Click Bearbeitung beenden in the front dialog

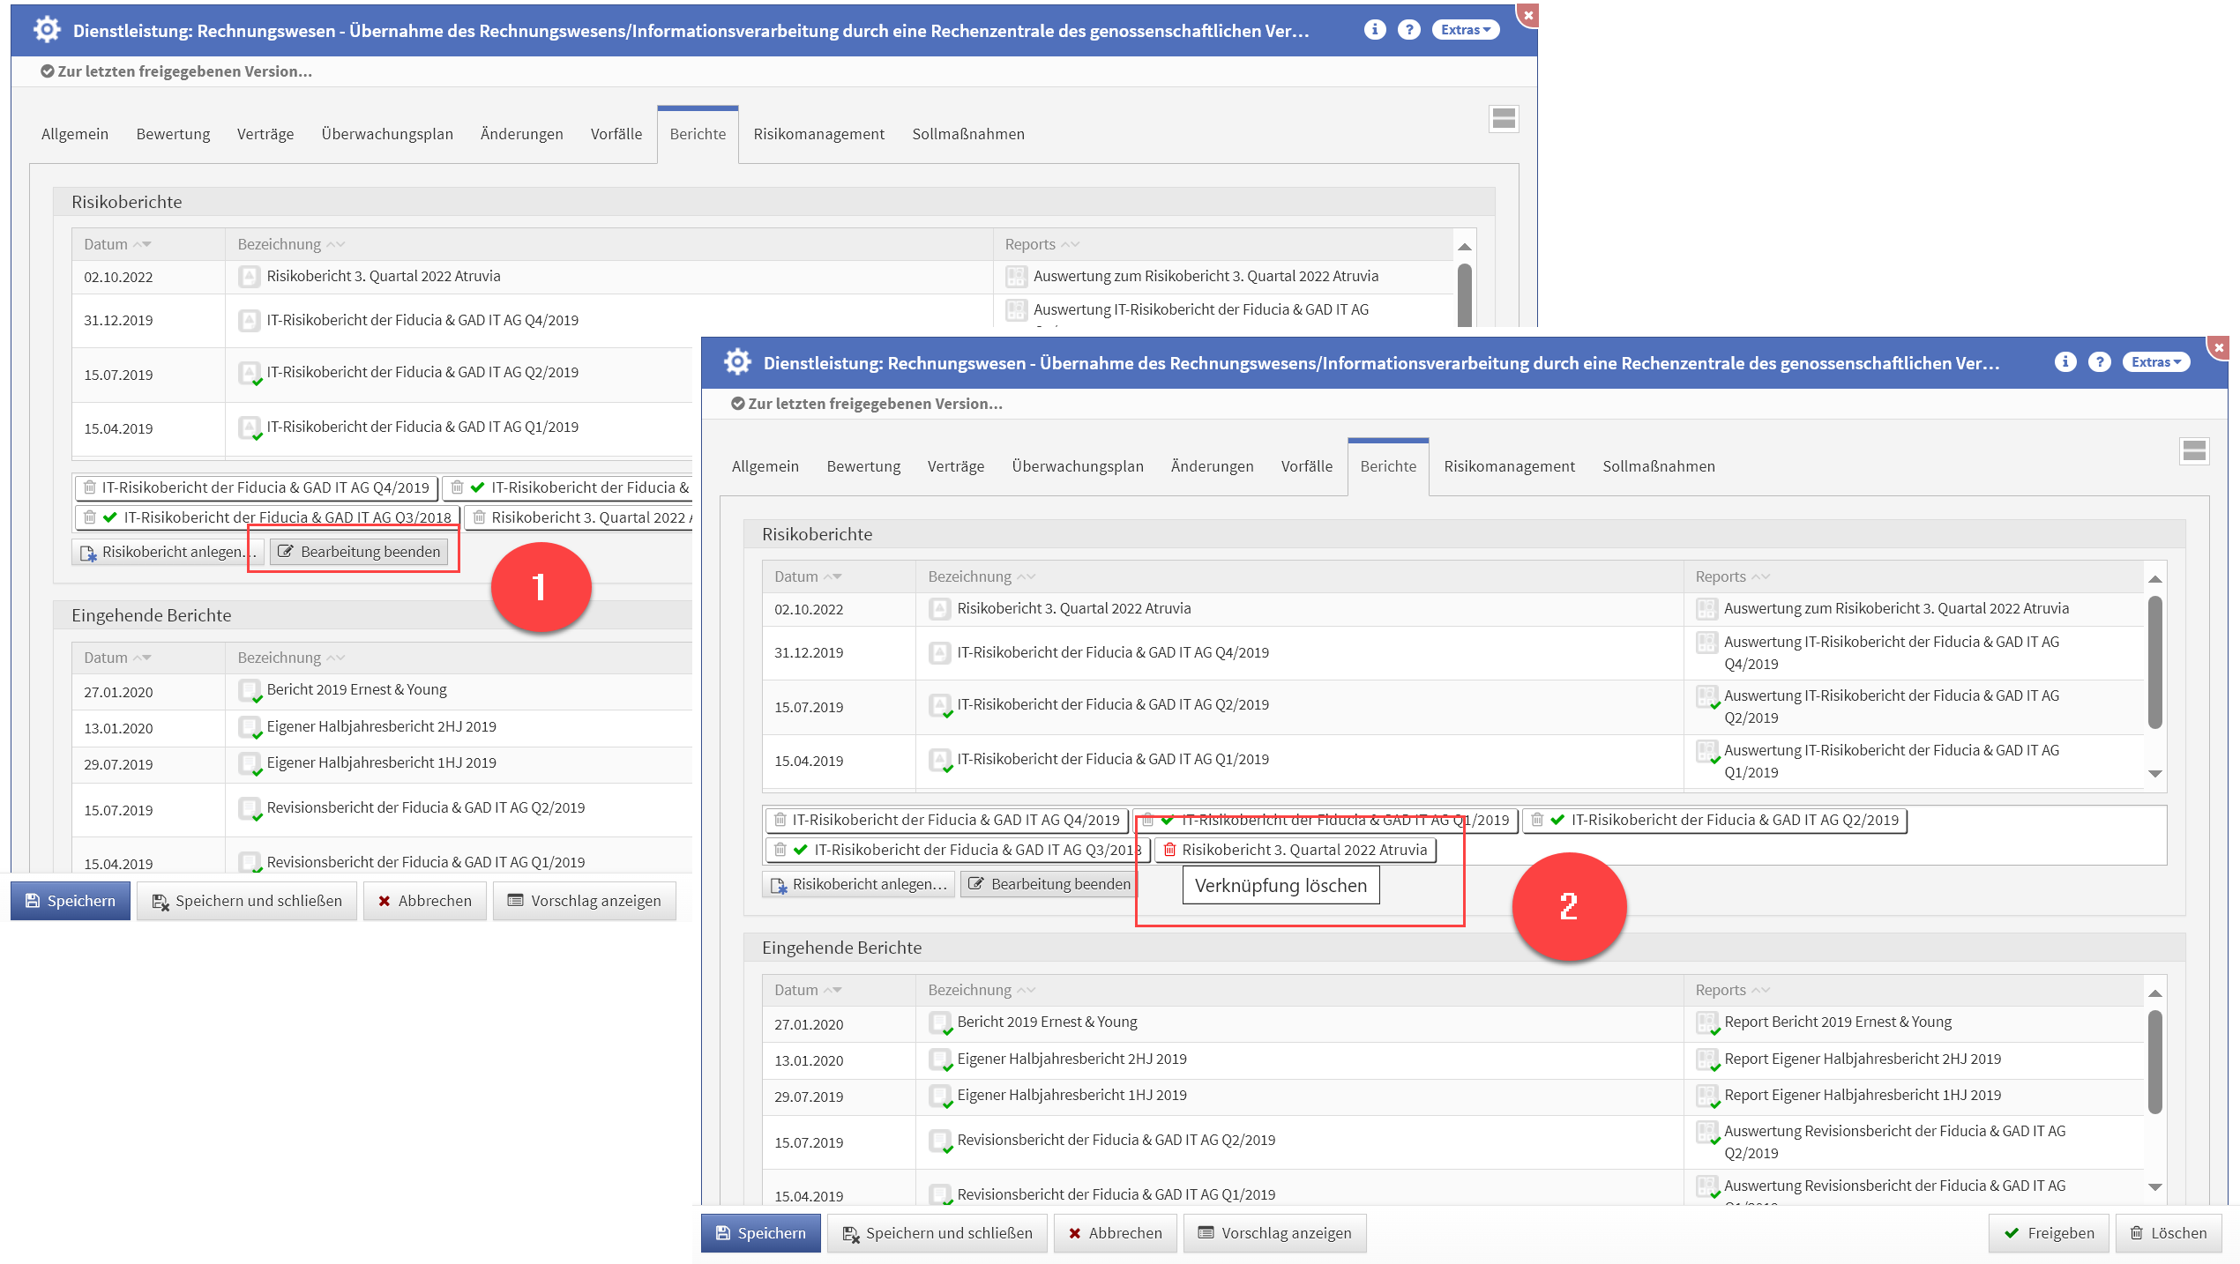tap(1049, 884)
